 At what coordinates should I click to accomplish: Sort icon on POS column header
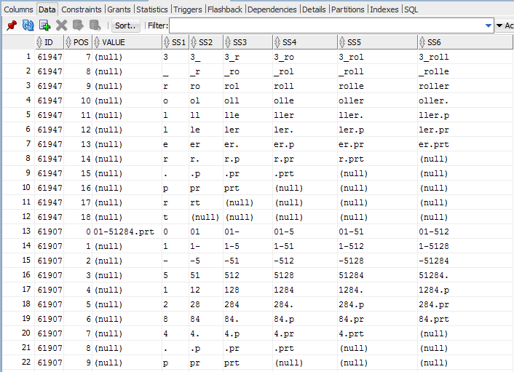coord(68,42)
